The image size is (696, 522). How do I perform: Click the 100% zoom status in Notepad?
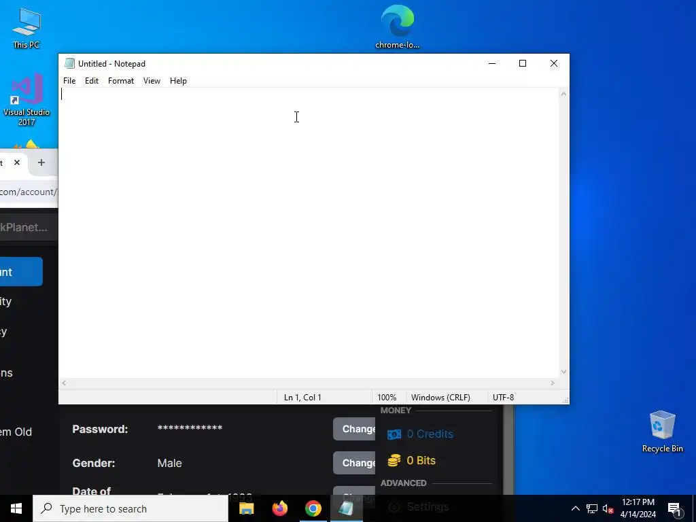click(x=387, y=397)
